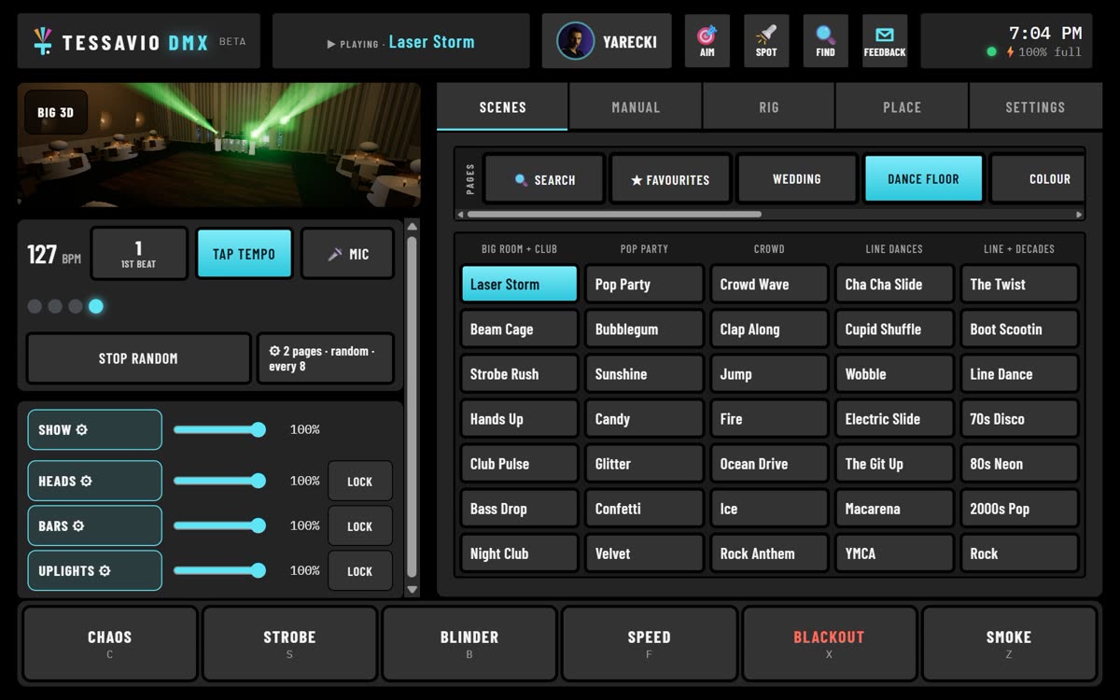Select the active Laser Storm scene

519,285
